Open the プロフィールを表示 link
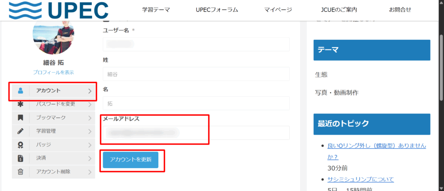 click(x=53, y=72)
